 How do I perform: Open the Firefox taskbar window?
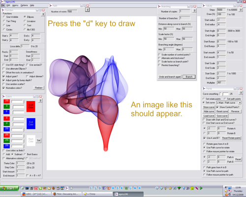[67, 194]
